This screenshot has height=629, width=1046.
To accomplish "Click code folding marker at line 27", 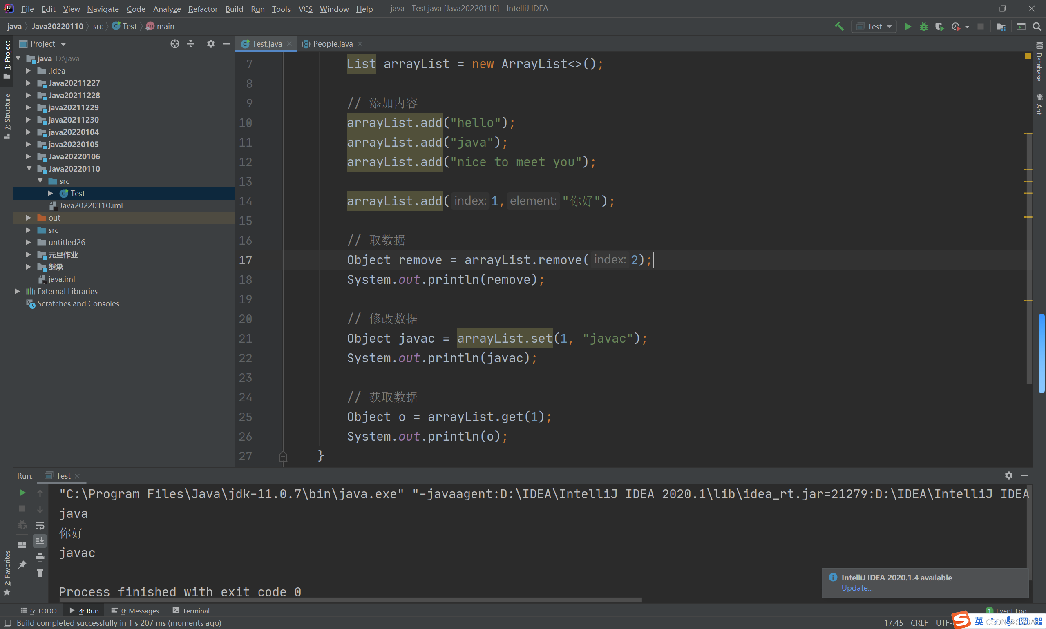I will (283, 457).
